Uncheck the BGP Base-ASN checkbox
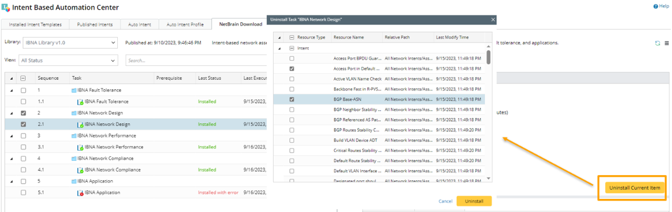672x212 pixels. pos(292,99)
